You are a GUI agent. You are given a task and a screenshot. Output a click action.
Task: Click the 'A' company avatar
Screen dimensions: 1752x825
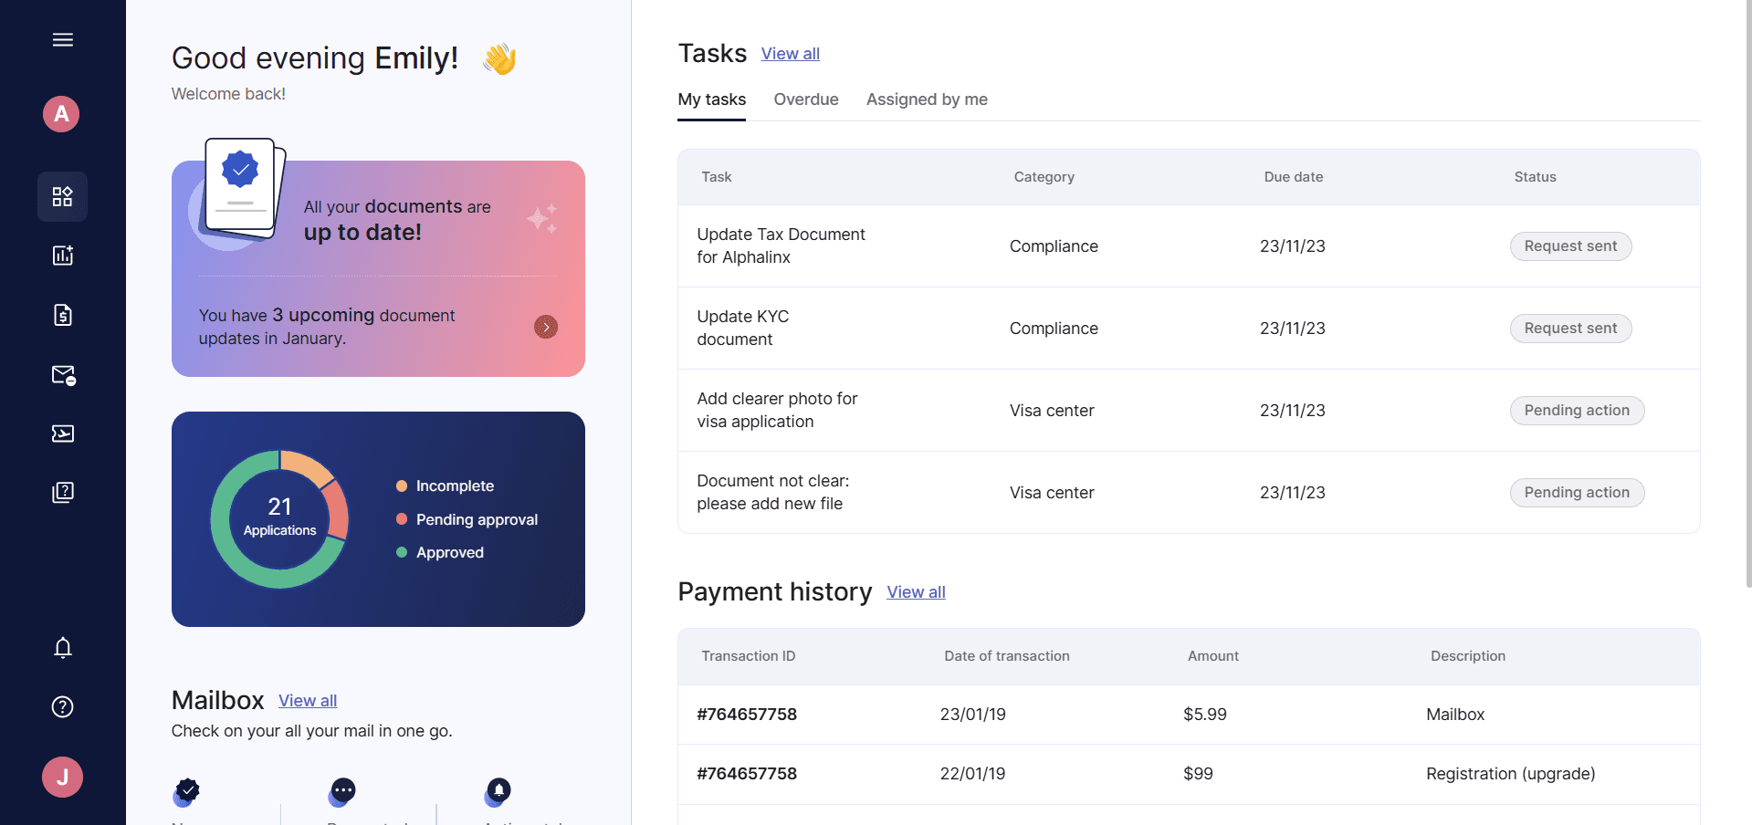[x=61, y=114]
